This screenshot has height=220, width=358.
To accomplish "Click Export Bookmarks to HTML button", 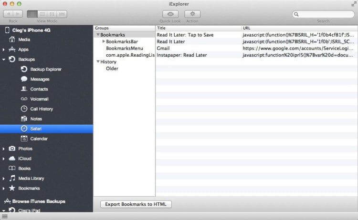I will (136, 204).
